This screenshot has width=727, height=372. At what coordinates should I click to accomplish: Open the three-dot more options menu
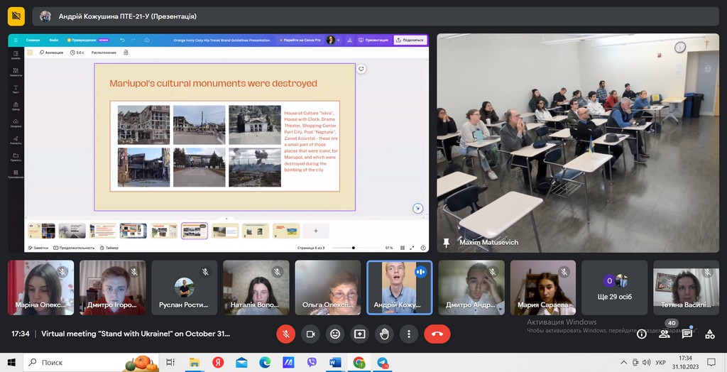pyautogui.click(x=408, y=334)
